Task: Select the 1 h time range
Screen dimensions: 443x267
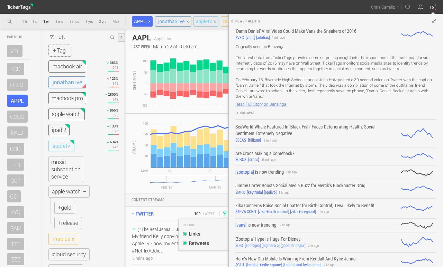Action: 24,21
